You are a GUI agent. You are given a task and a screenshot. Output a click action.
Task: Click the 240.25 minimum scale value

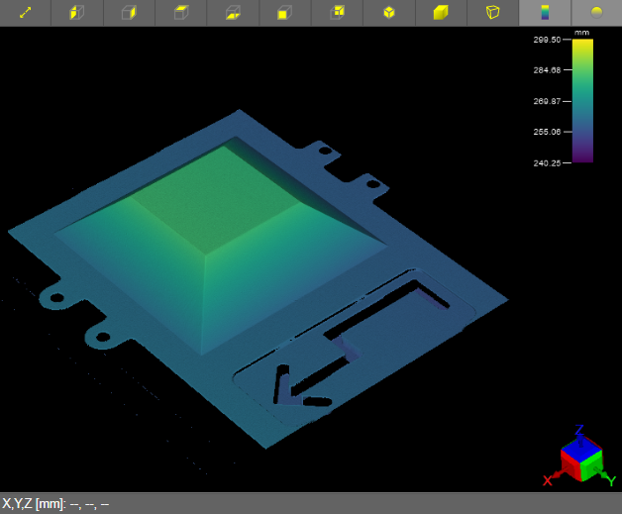coord(548,162)
